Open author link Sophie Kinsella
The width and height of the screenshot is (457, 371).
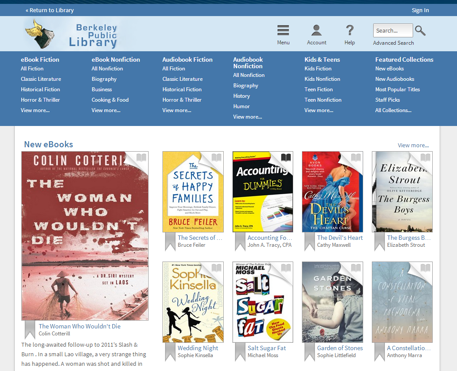[195, 355]
